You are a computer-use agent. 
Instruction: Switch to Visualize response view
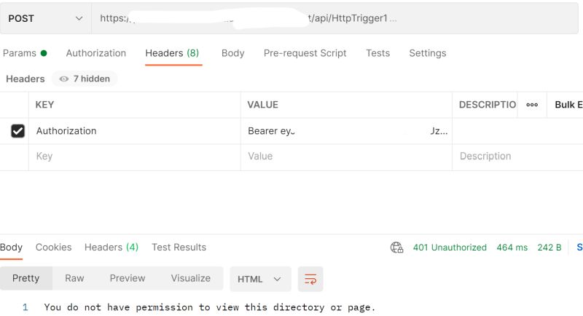191,278
